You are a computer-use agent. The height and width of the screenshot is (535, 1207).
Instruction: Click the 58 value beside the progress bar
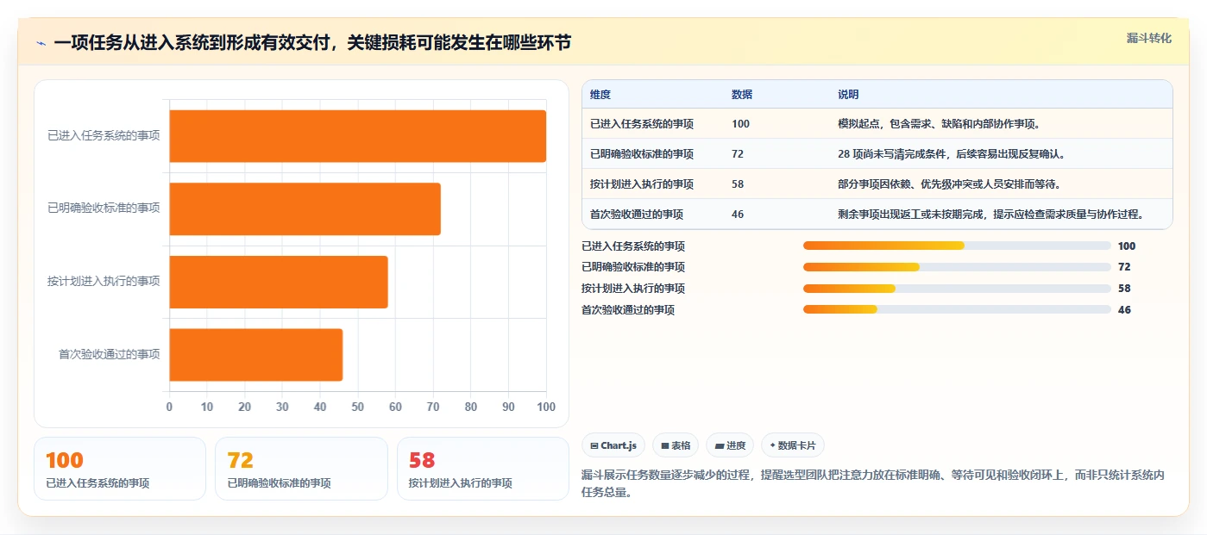[x=1124, y=289]
